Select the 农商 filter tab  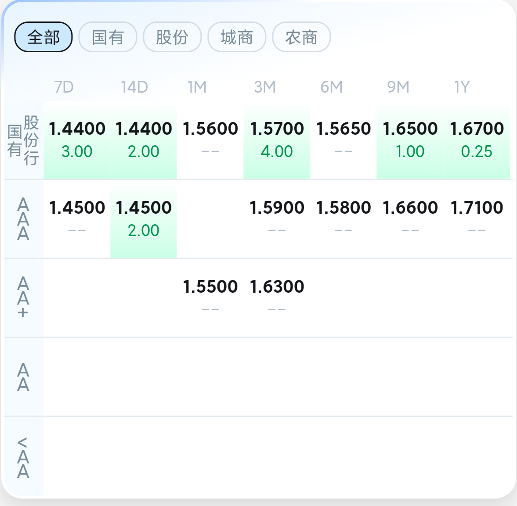tap(301, 37)
